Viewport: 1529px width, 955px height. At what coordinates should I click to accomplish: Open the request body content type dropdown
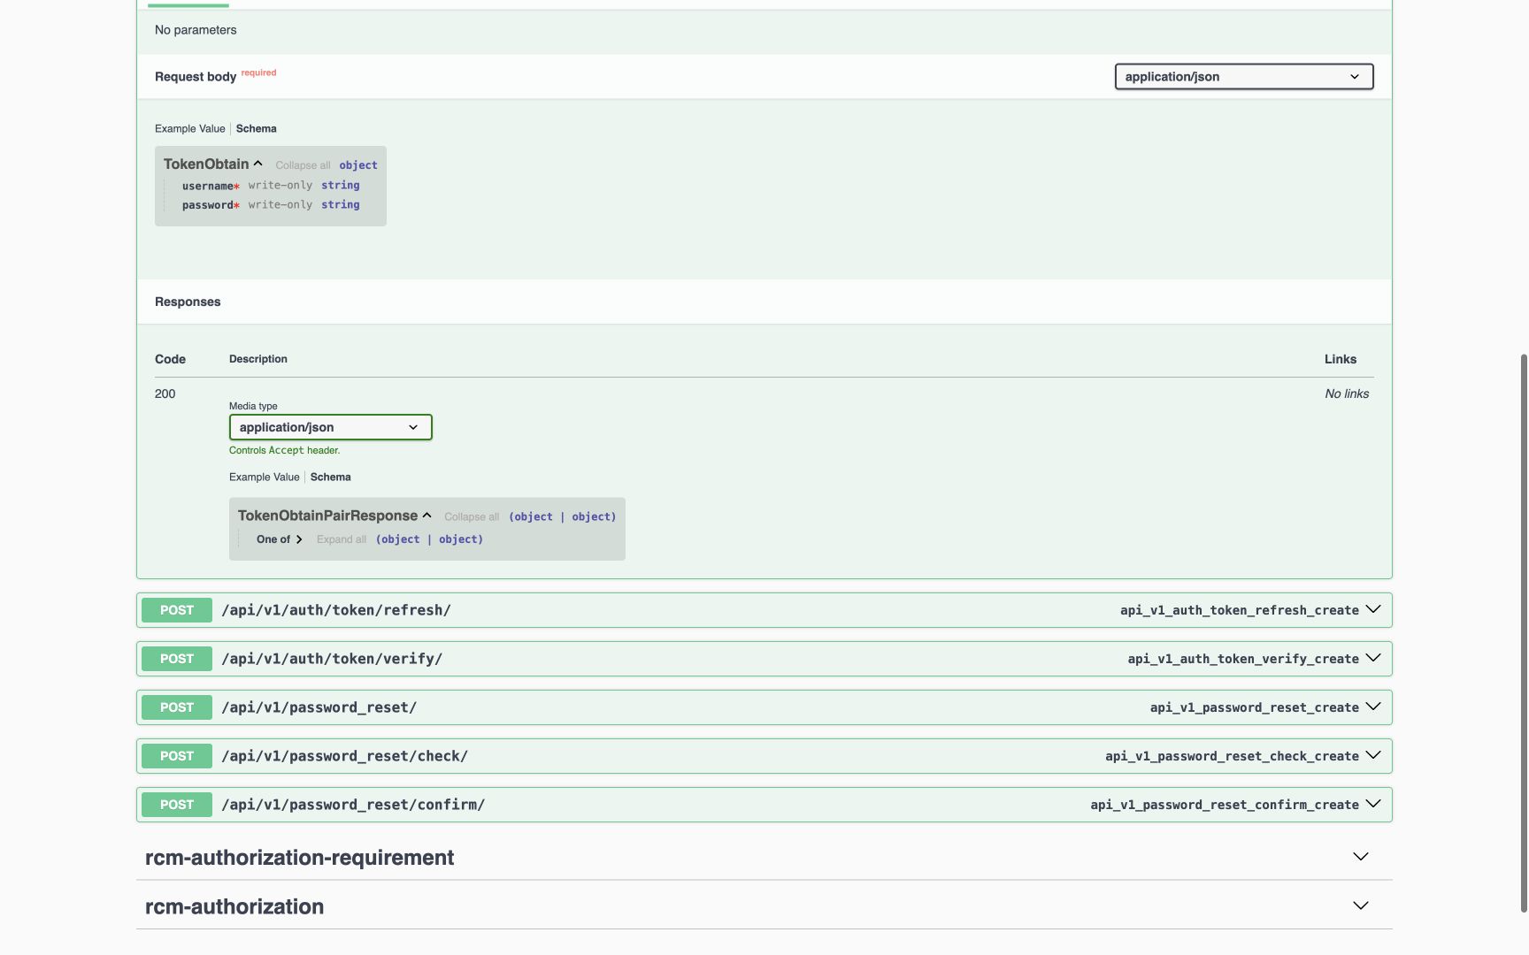(x=1243, y=77)
